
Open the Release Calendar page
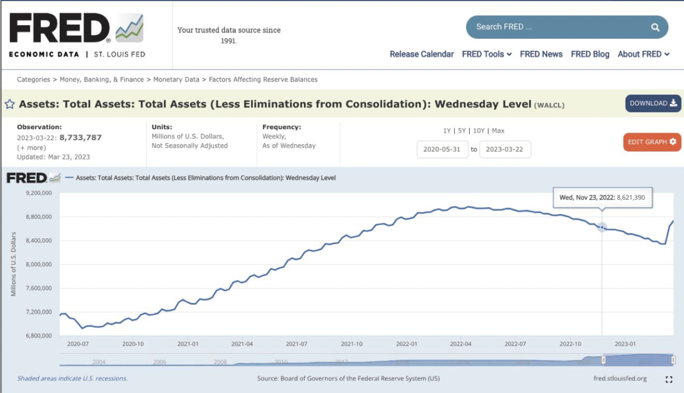[422, 54]
